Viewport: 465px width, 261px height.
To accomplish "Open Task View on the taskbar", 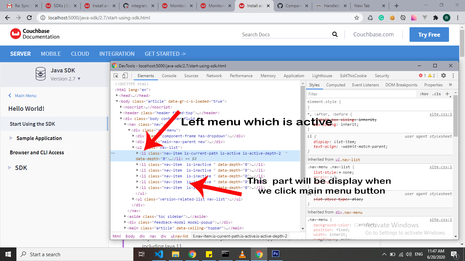I will pyautogui.click(x=142, y=254).
